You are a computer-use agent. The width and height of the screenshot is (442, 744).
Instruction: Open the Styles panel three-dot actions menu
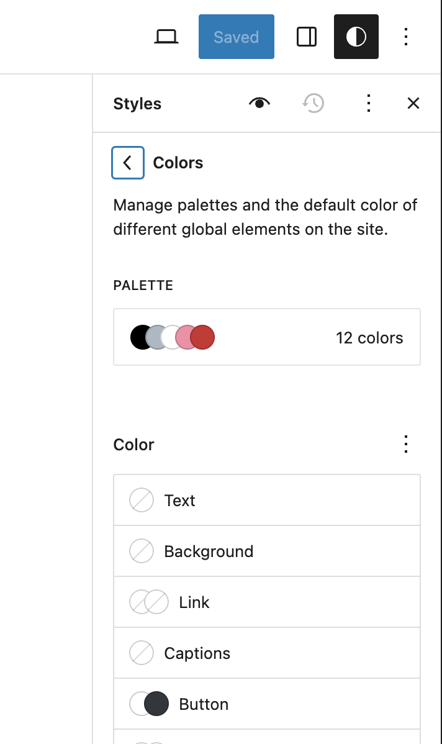369,103
